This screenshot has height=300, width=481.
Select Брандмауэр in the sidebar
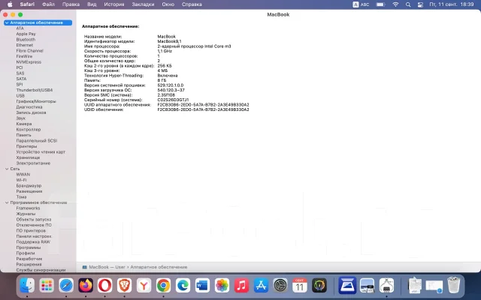pyautogui.click(x=29, y=186)
